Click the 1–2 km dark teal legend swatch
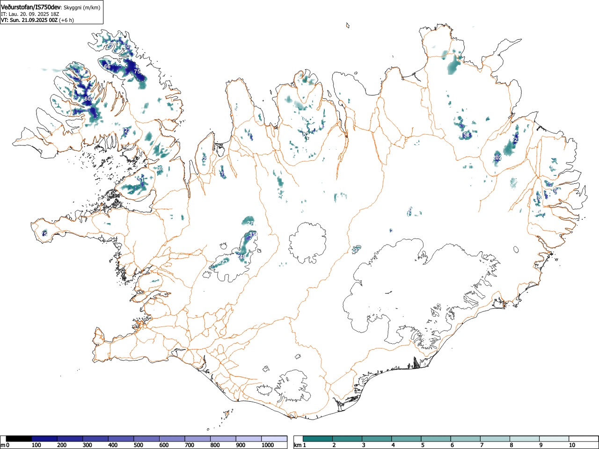Image resolution: width=599 pixels, height=449 pixels. [x=318, y=439]
